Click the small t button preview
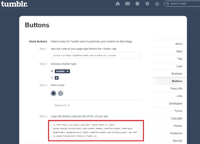This screenshot has height=144, width=200. coord(57,78)
